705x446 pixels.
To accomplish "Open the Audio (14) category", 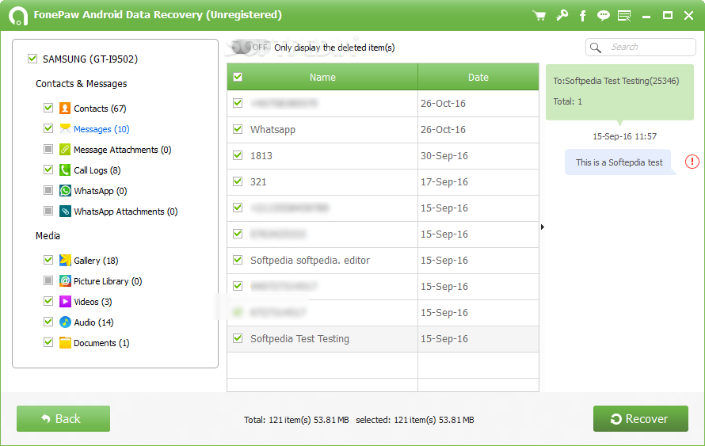I will [93, 322].
